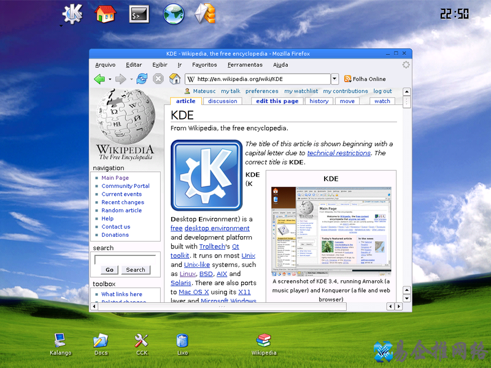This screenshot has height=368, width=491.
Task: Open the Ajuda menu
Action: click(x=280, y=65)
